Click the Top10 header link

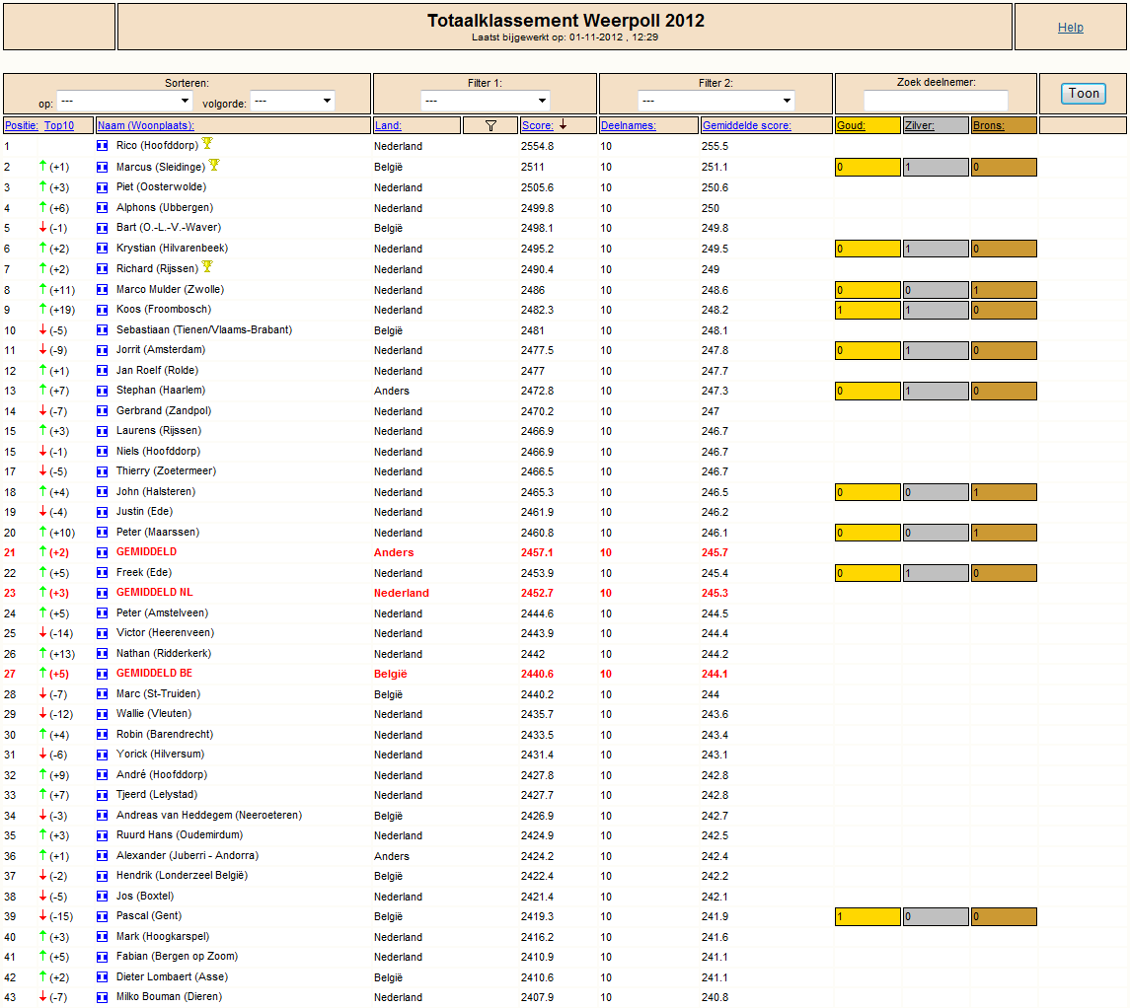click(x=59, y=125)
